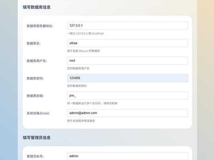
Task: Focus the system Email field admin@admin.com
Action: tap(128, 113)
